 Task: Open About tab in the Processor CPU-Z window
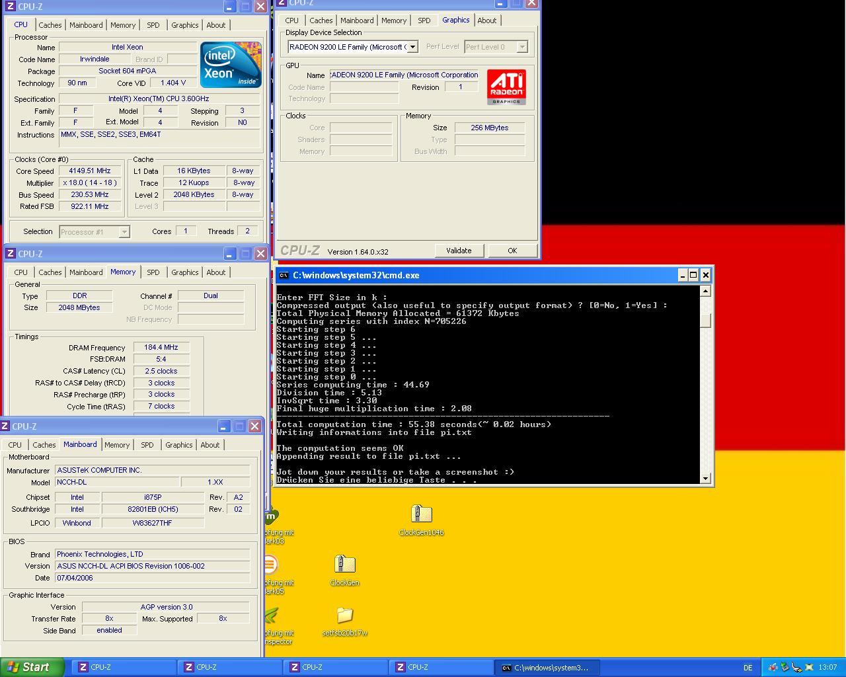tap(215, 25)
